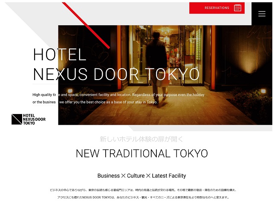Click the black square logo mark

click(17, 120)
